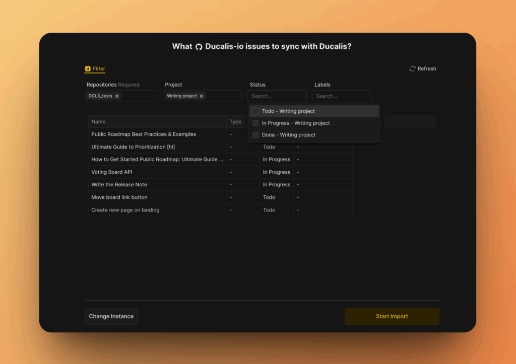Click the Refresh icon
This screenshot has width=516, height=364.
(x=413, y=69)
